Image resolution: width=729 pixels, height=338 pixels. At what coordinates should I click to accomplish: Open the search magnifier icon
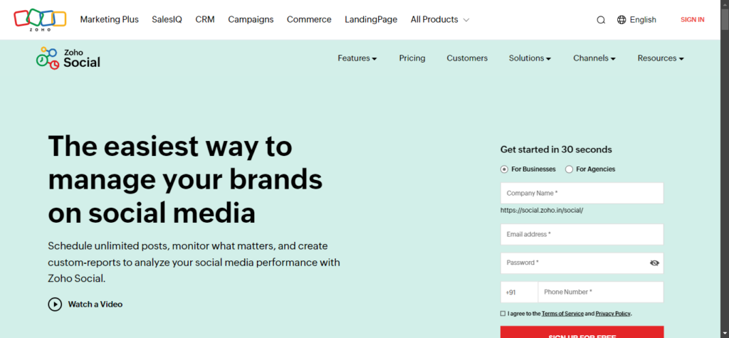[601, 20]
